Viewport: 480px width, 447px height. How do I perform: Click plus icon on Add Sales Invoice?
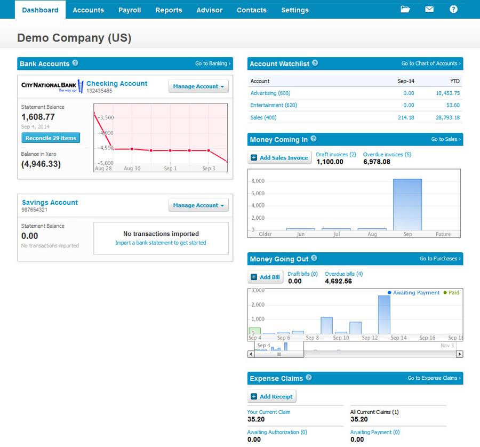coord(254,158)
